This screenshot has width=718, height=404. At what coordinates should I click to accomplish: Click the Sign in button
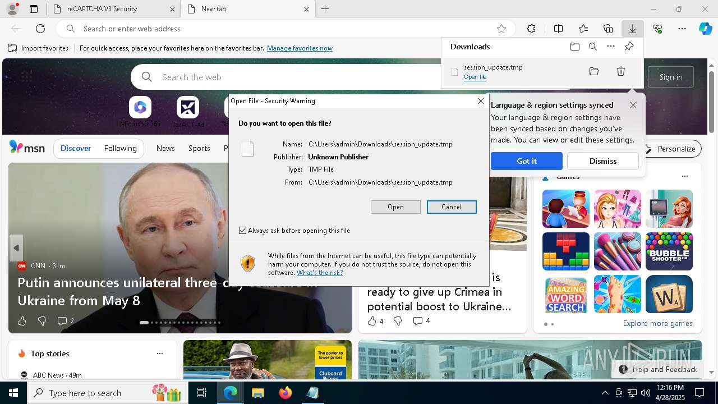[x=671, y=77]
